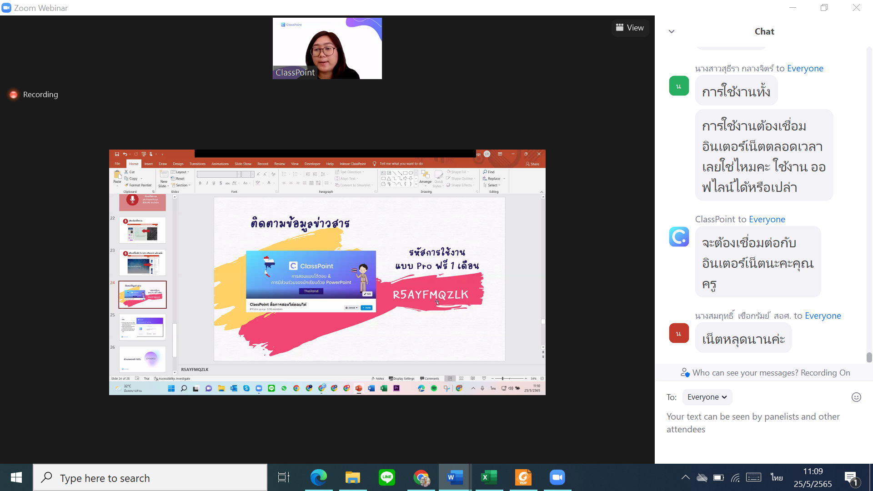Select slide 22 thumbnail in PowerPoint panel
This screenshot has width=873, height=491.
pos(142,230)
